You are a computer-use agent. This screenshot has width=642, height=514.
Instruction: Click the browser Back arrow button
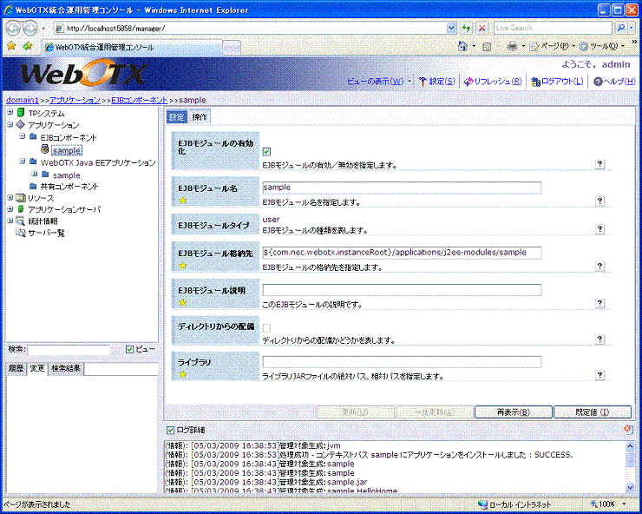pyautogui.click(x=14, y=28)
